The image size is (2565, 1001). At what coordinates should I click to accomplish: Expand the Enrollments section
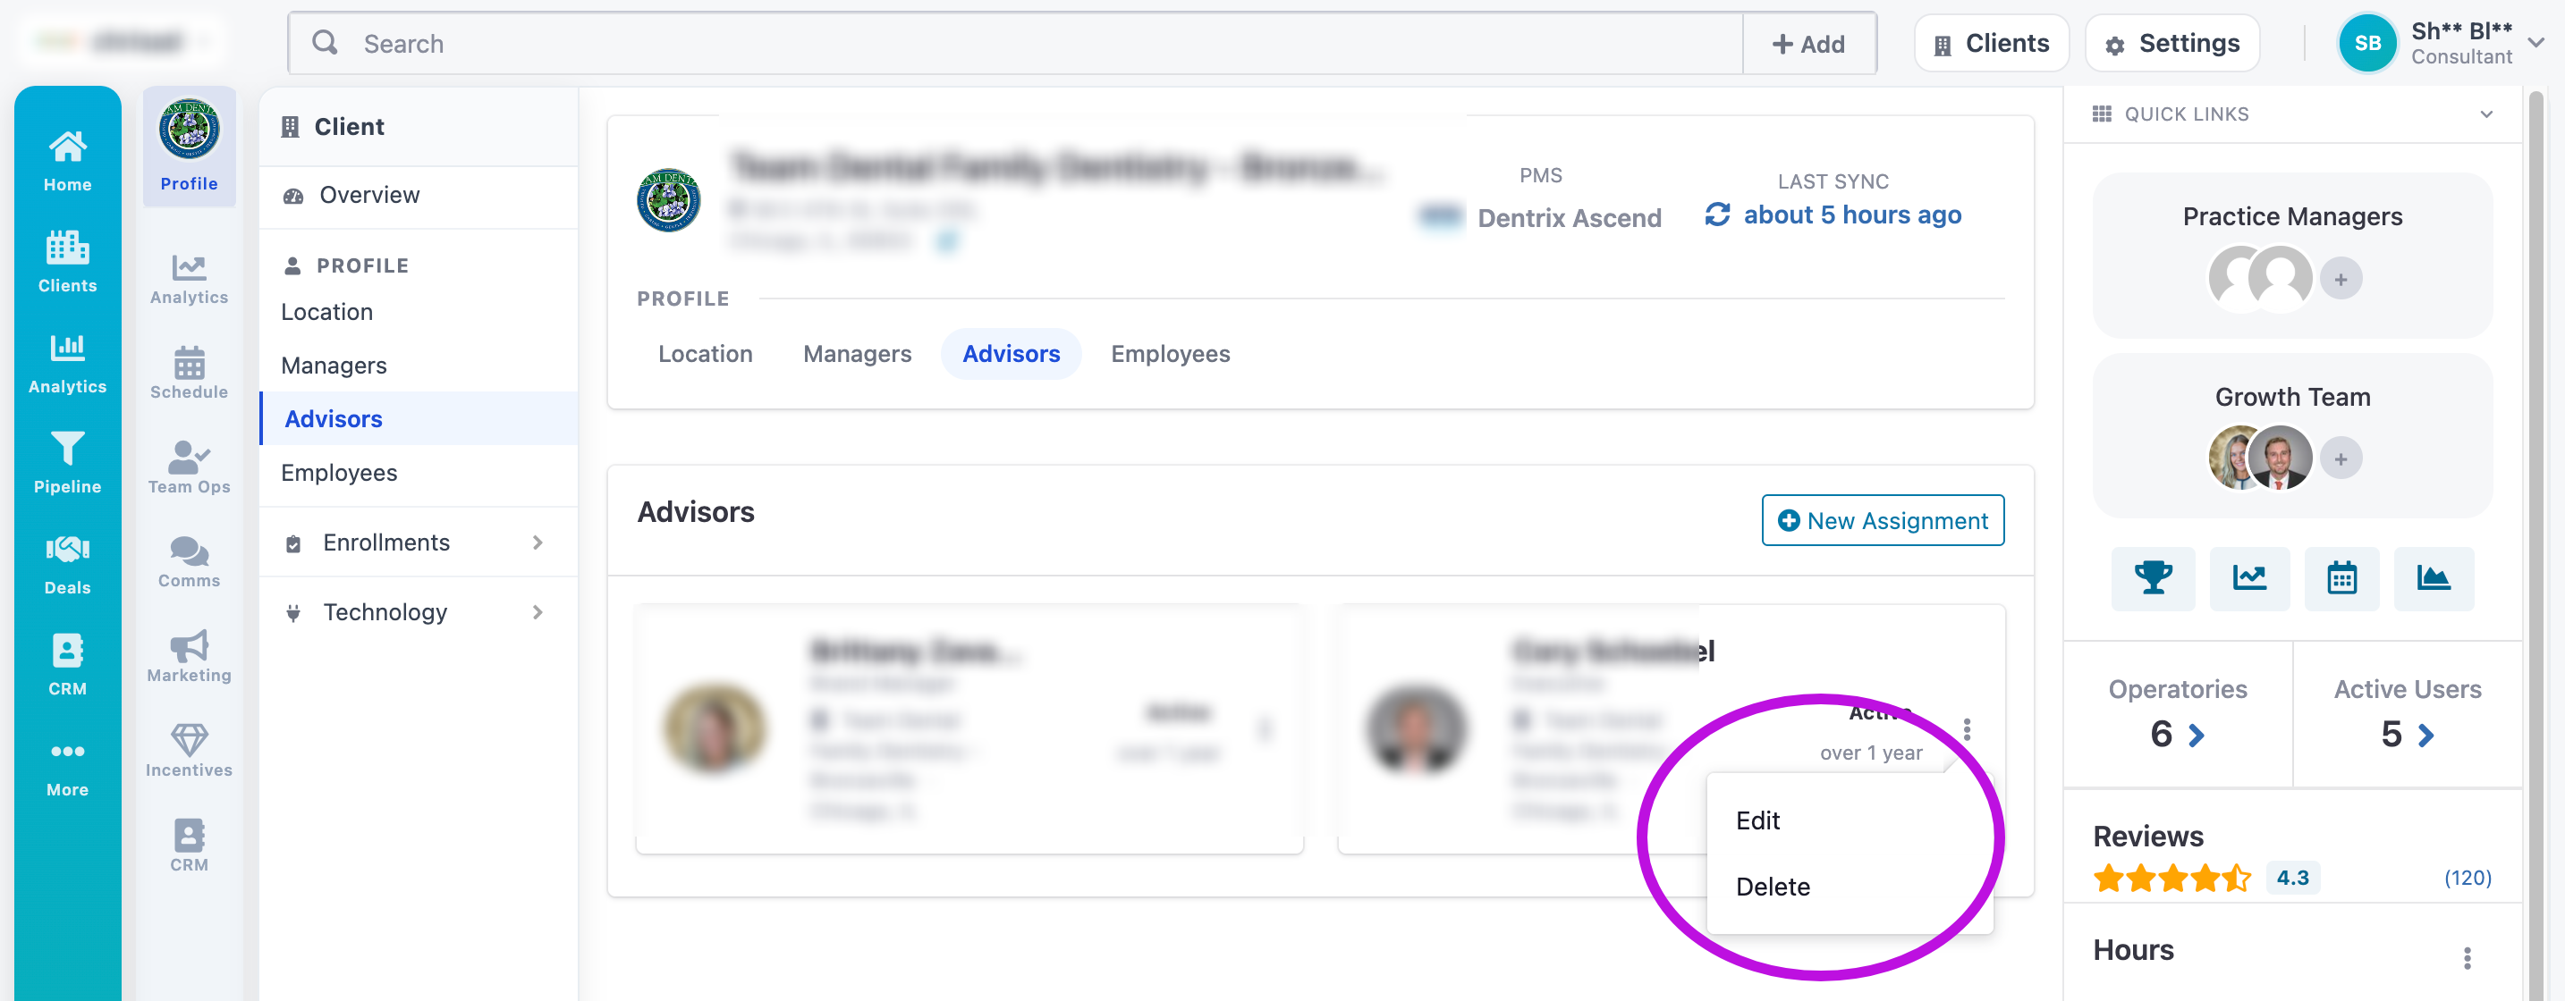(x=419, y=543)
